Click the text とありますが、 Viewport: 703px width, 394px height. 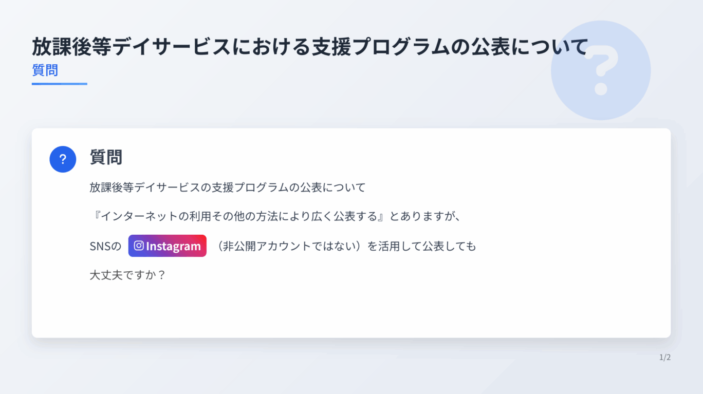coord(425,216)
